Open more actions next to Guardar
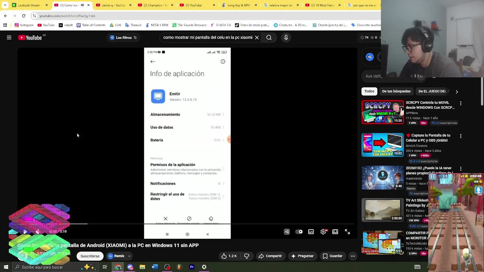This screenshot has width=484, height=272. (353, 256)
